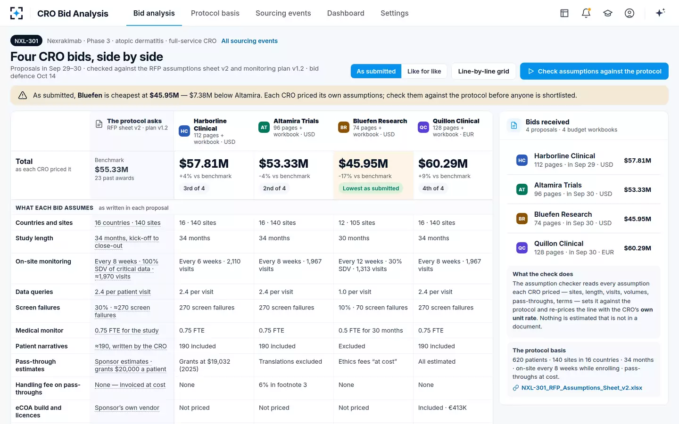This screenshot has height=424, width=679.
Task: Open Altamira Trials bid in Bids received
Action: [584, 190]
